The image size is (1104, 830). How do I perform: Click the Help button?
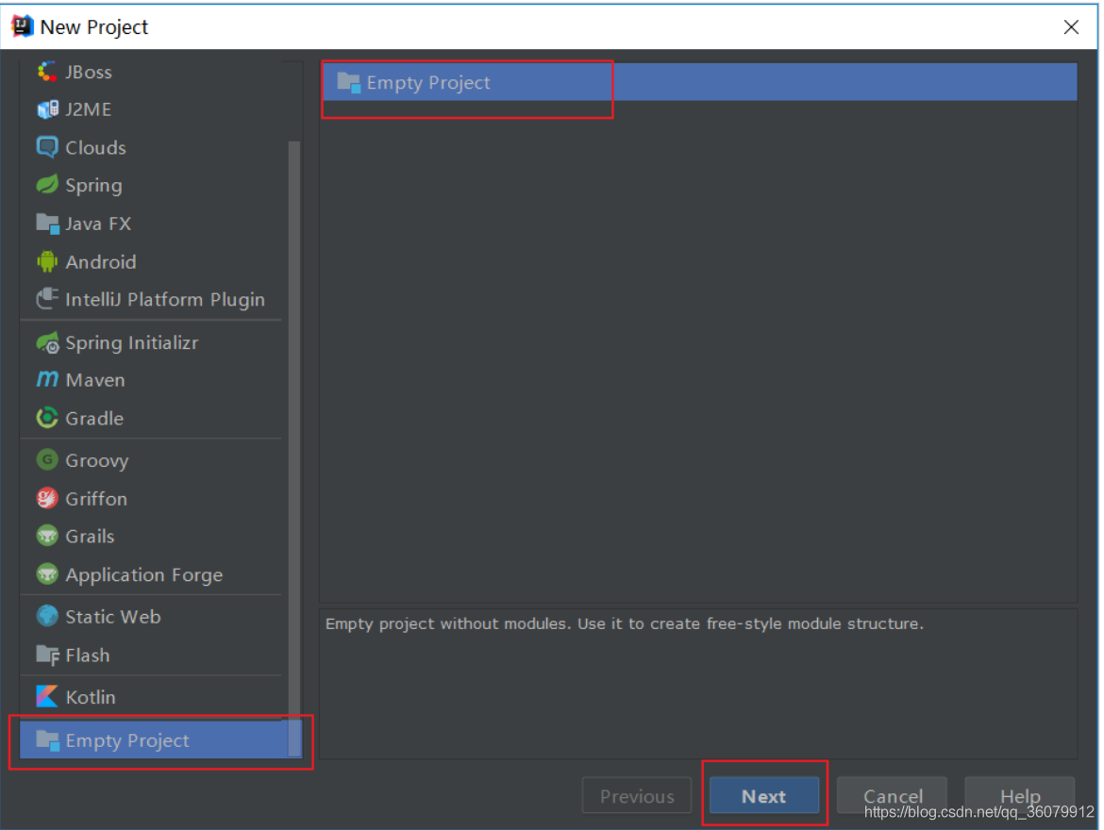click(1019, 795)
